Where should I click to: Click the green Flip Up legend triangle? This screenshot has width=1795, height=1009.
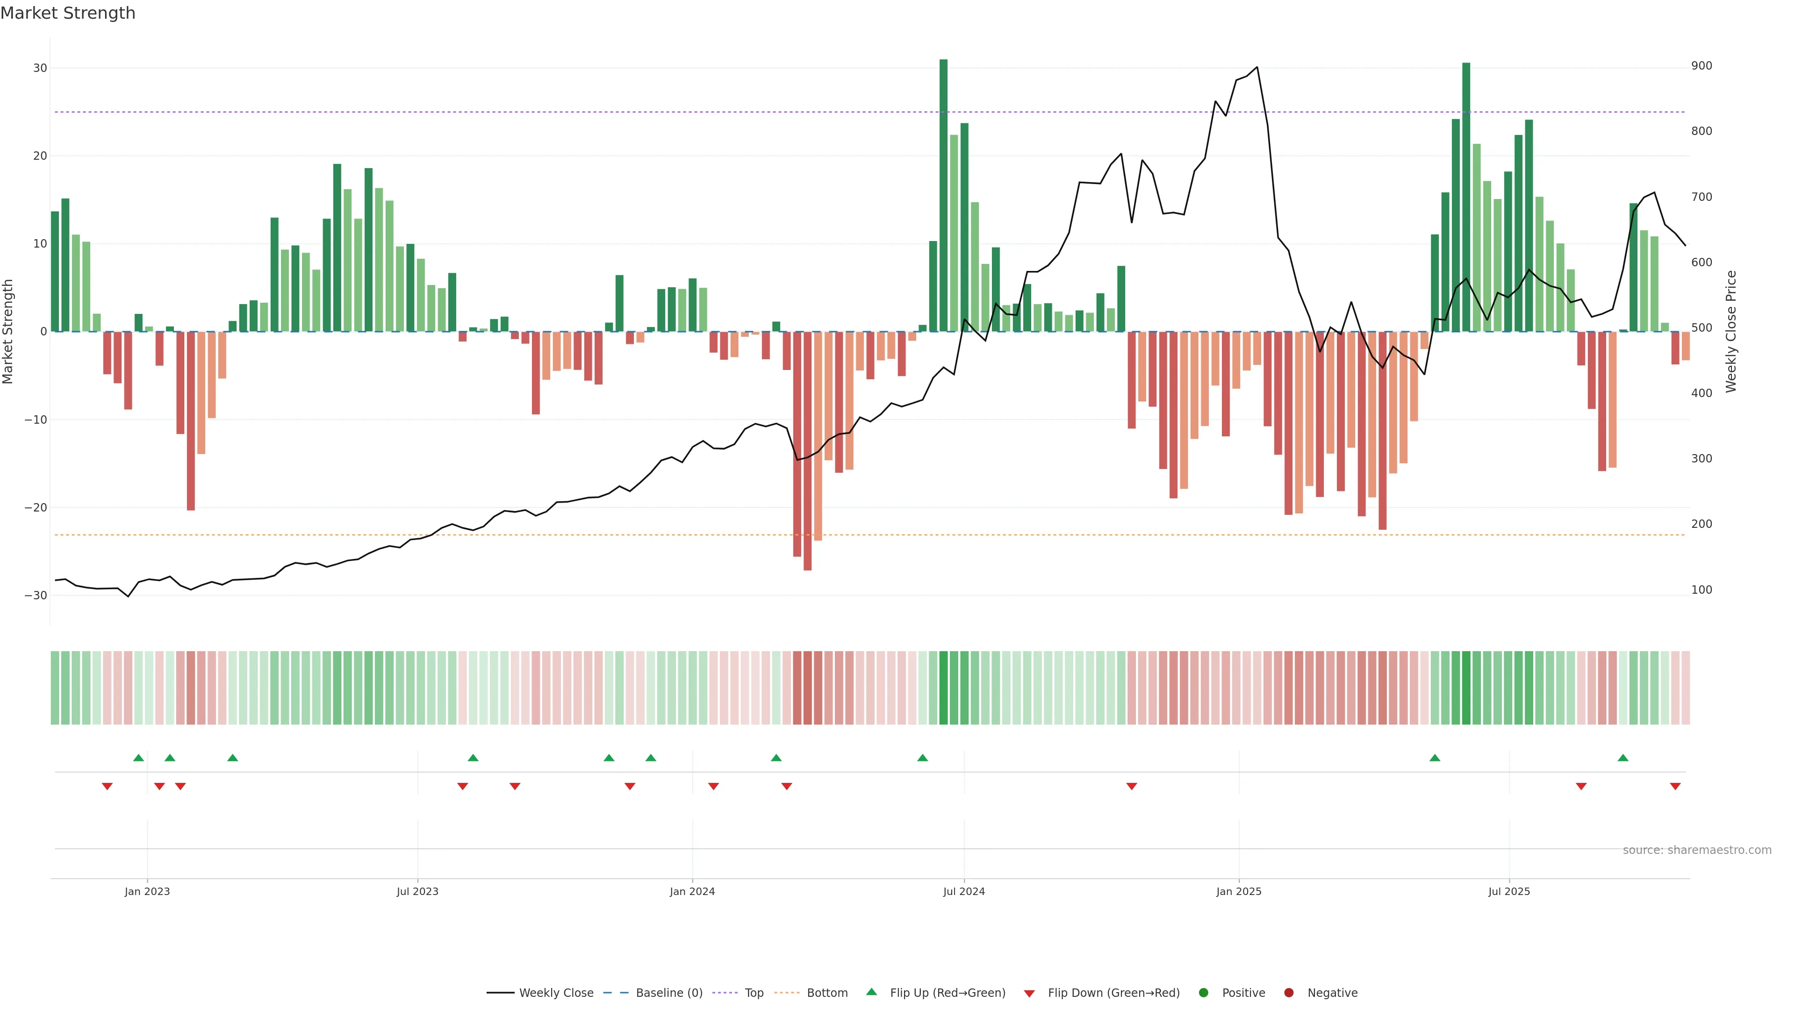[x=871, y=992]
